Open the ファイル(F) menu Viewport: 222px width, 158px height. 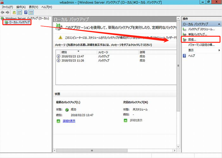7,7
